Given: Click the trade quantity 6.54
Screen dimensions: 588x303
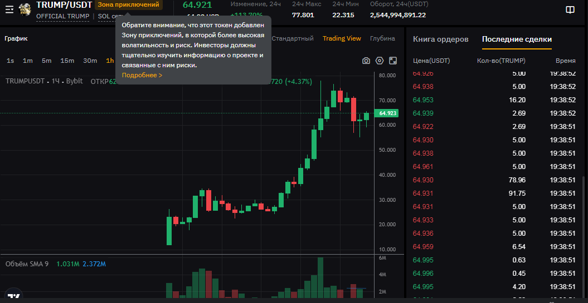Looking at the screenshot, I should coord(519,247).
